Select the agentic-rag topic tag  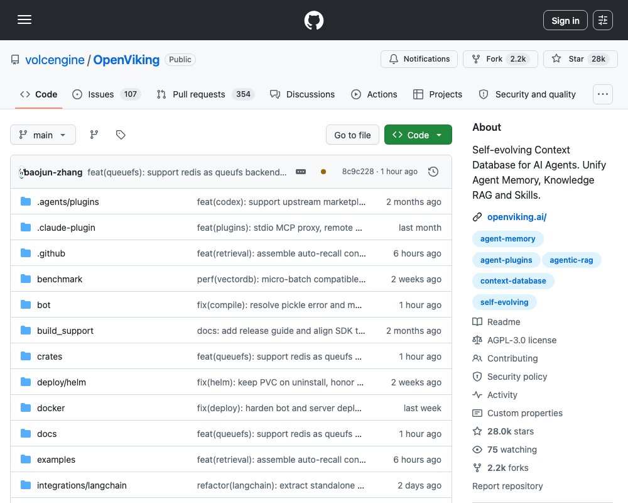571,260
